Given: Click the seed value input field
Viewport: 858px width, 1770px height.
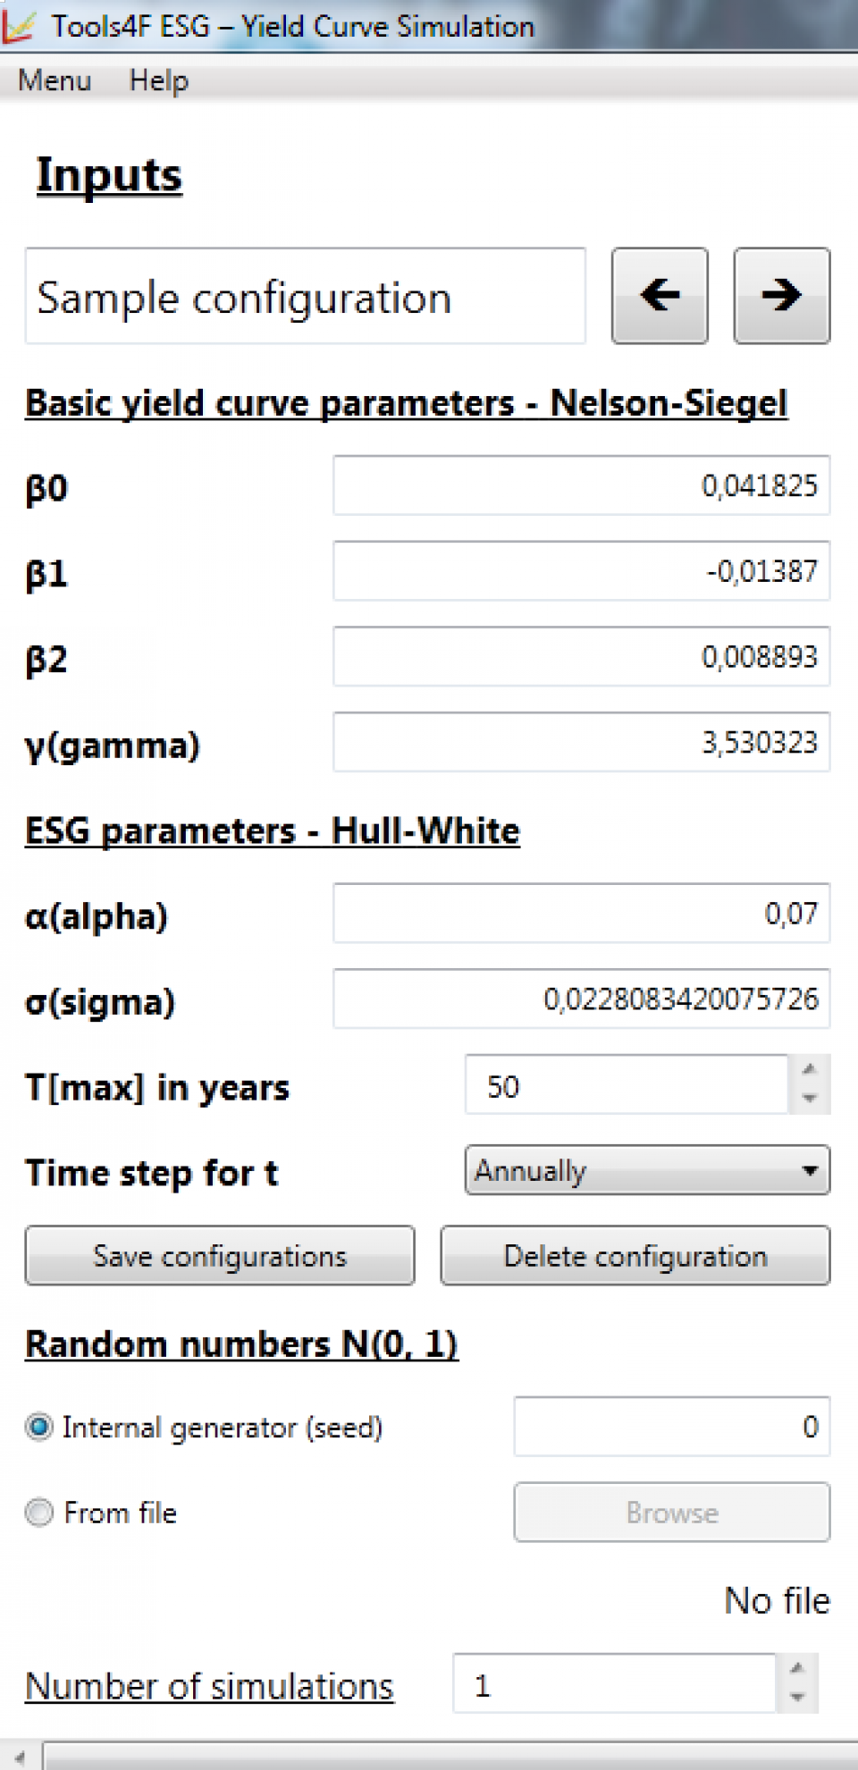Looking at the screenshot, I should [x=671, y=1427].
